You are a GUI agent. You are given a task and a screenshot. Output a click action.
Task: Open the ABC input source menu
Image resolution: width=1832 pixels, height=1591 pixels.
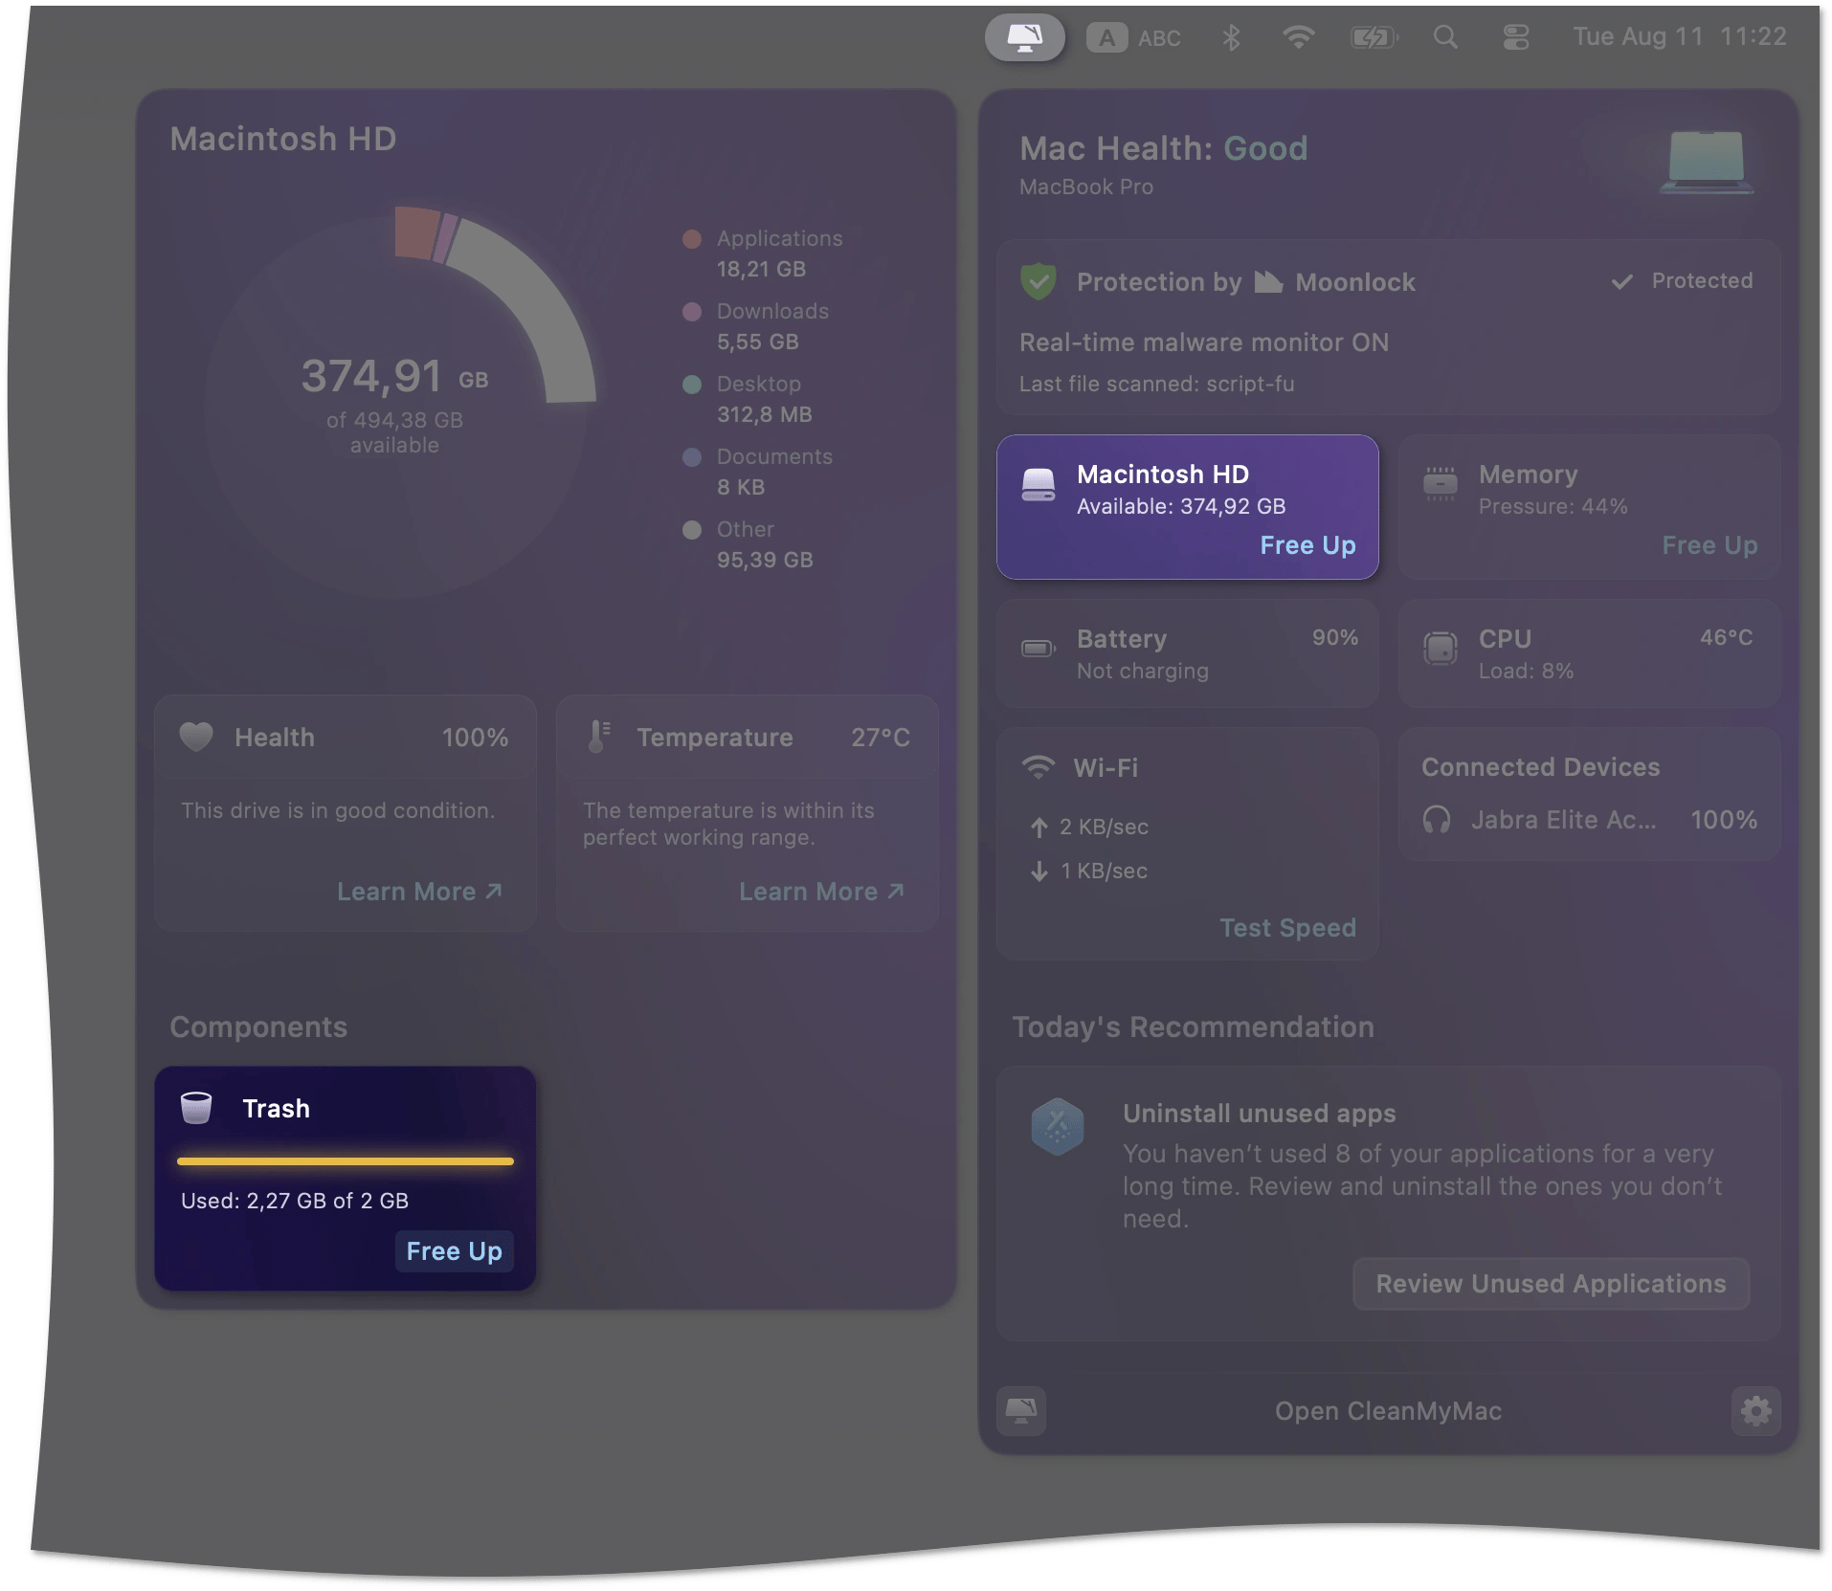(x=1133, y=38)
